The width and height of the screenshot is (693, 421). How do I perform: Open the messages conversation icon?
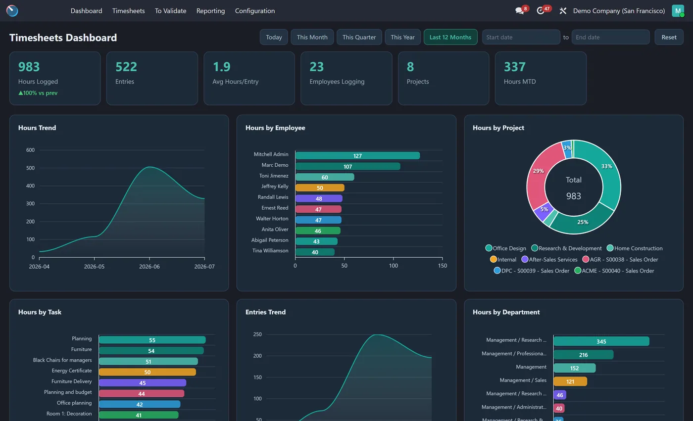[x=520, y=11]
